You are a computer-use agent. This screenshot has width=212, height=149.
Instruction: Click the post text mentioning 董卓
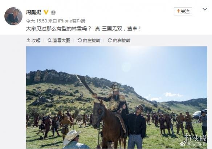tap(83, 29)
